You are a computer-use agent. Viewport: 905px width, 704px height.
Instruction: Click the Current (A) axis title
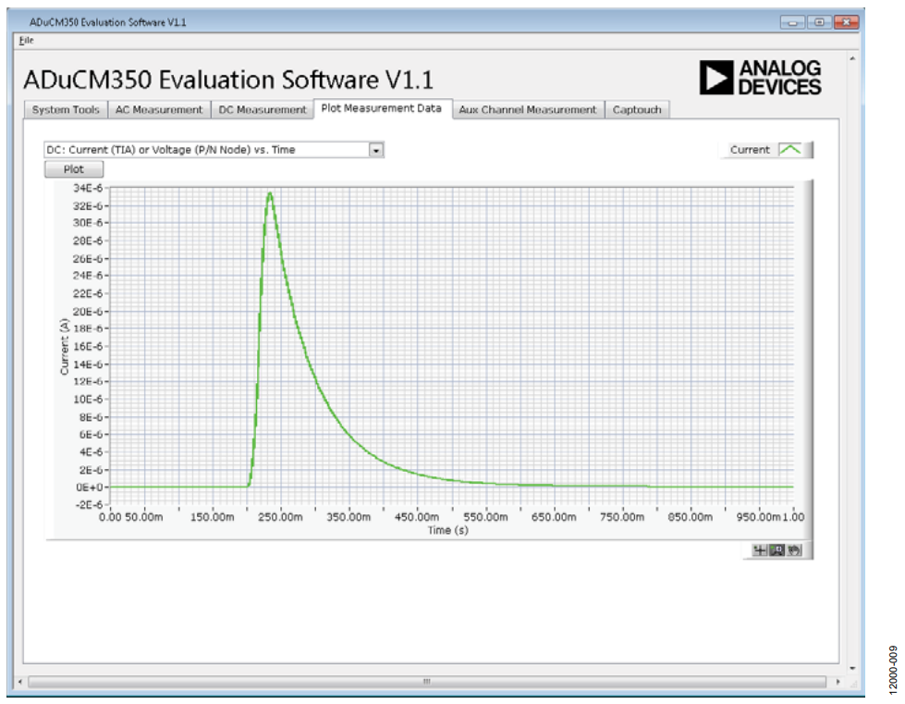click(x=64, y=347)
